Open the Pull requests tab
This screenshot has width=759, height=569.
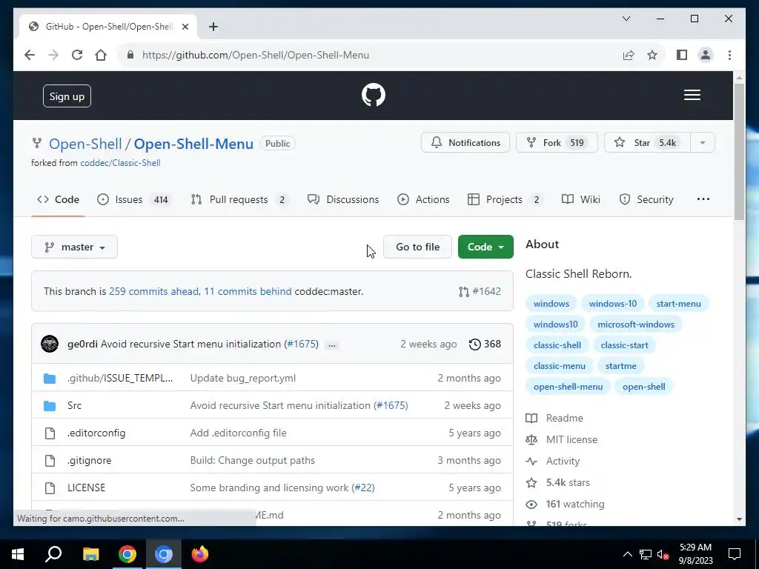click(239, 199)
